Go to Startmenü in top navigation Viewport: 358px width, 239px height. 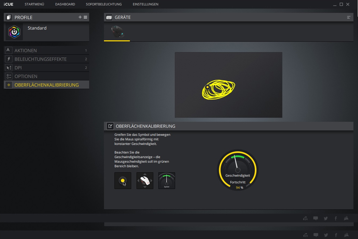[x=34, y=4]
